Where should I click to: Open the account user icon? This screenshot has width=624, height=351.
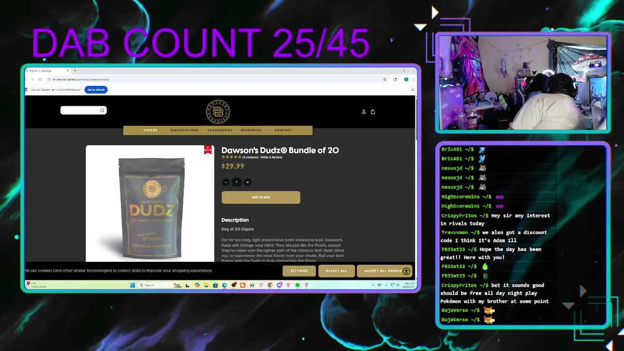364,112
